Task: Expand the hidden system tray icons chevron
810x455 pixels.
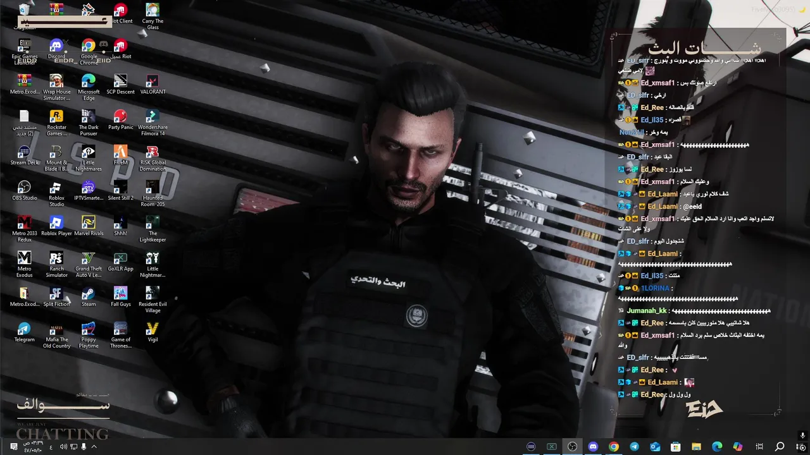Action: click(94, 447)
